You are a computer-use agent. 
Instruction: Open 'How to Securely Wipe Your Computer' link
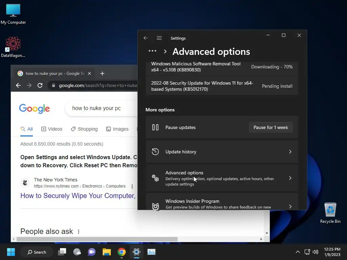pos(78,196)
